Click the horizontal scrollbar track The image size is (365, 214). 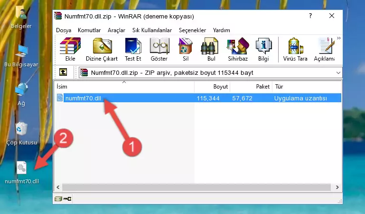pos(197,187)
